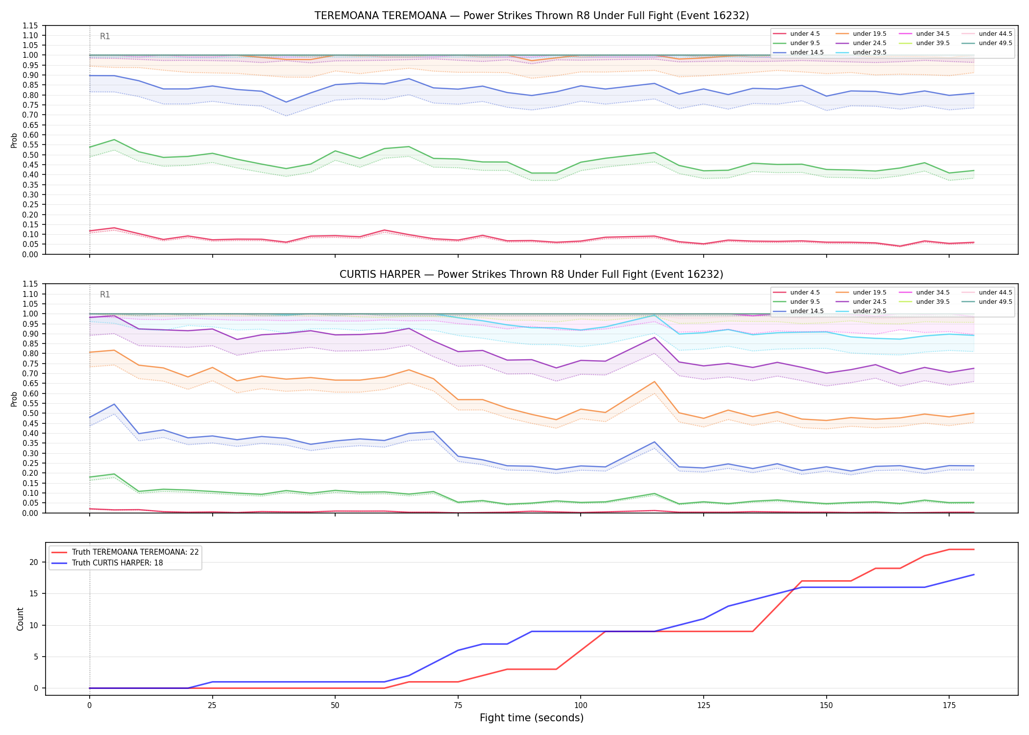This screenshot has height=735, width=1029.
Task: Click the Count axis tick label '5'
Action: click(x=36, y=657)
